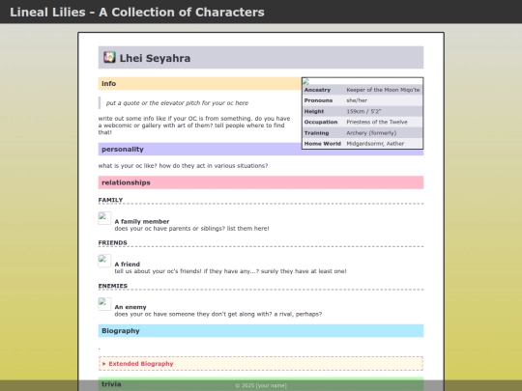522x391 pixels.
Task: Click the enemy description text
Action: (218, 314)
